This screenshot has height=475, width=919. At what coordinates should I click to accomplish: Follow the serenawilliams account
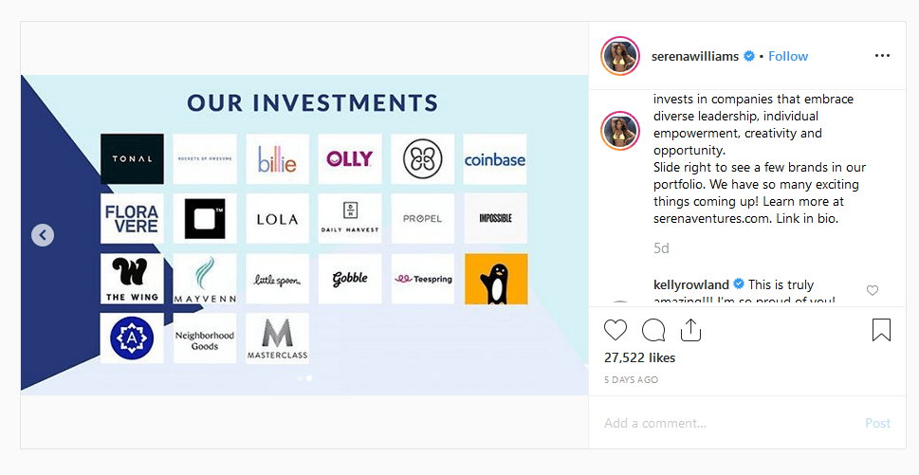click(x=788, y=56)
